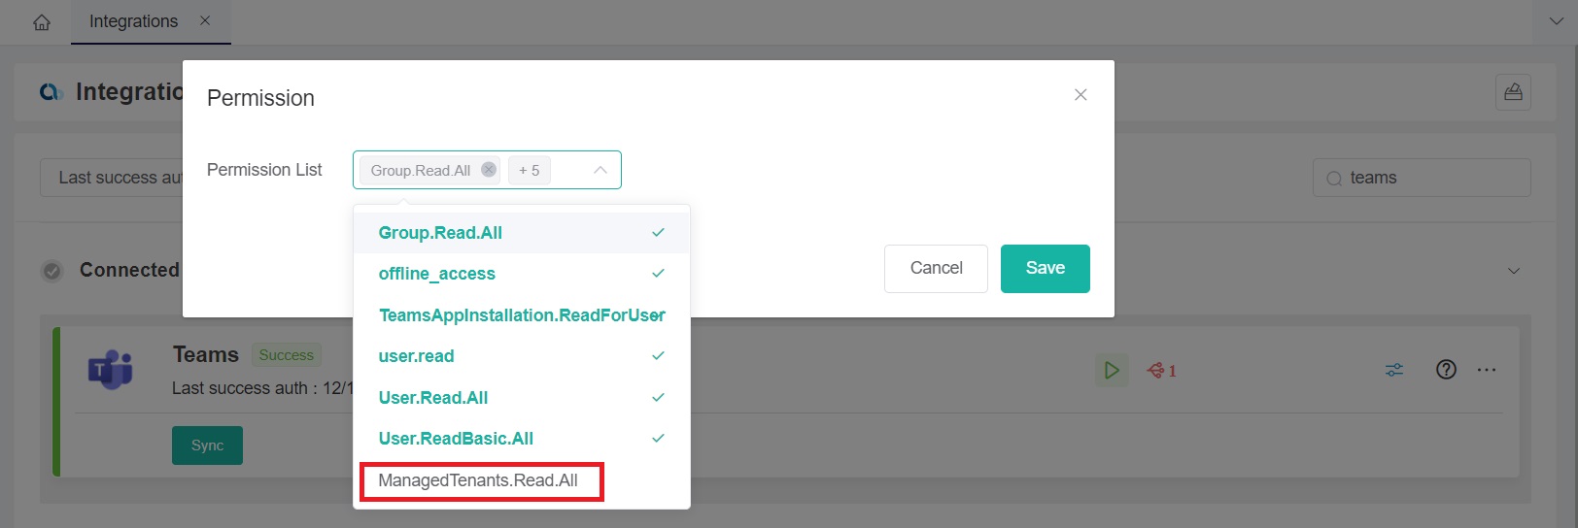Viewport: 1578px width, 528px height.
Task: Click the Save button
Action: (x=1045, y=268)
